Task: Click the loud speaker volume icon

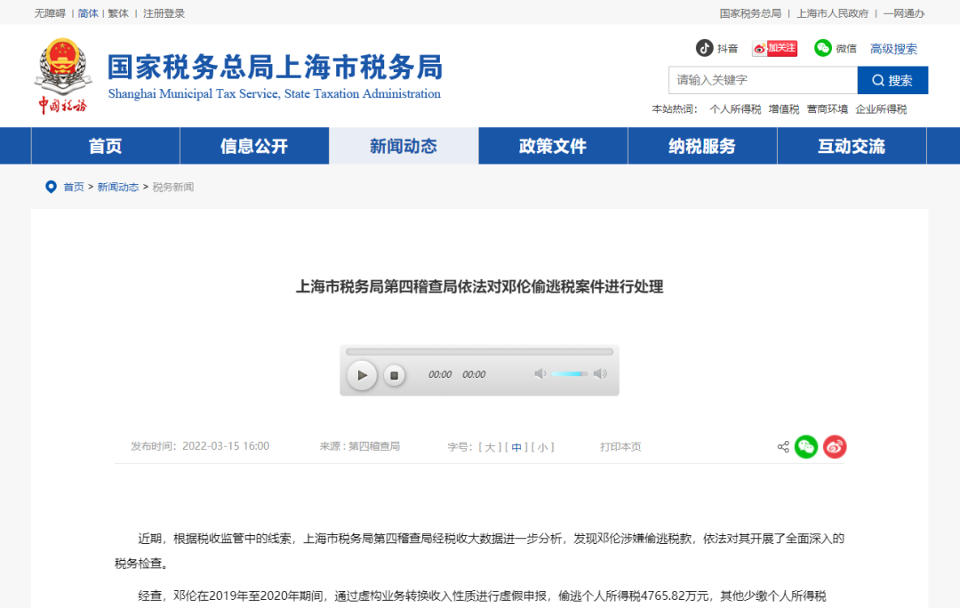Action: click(600, 373)
